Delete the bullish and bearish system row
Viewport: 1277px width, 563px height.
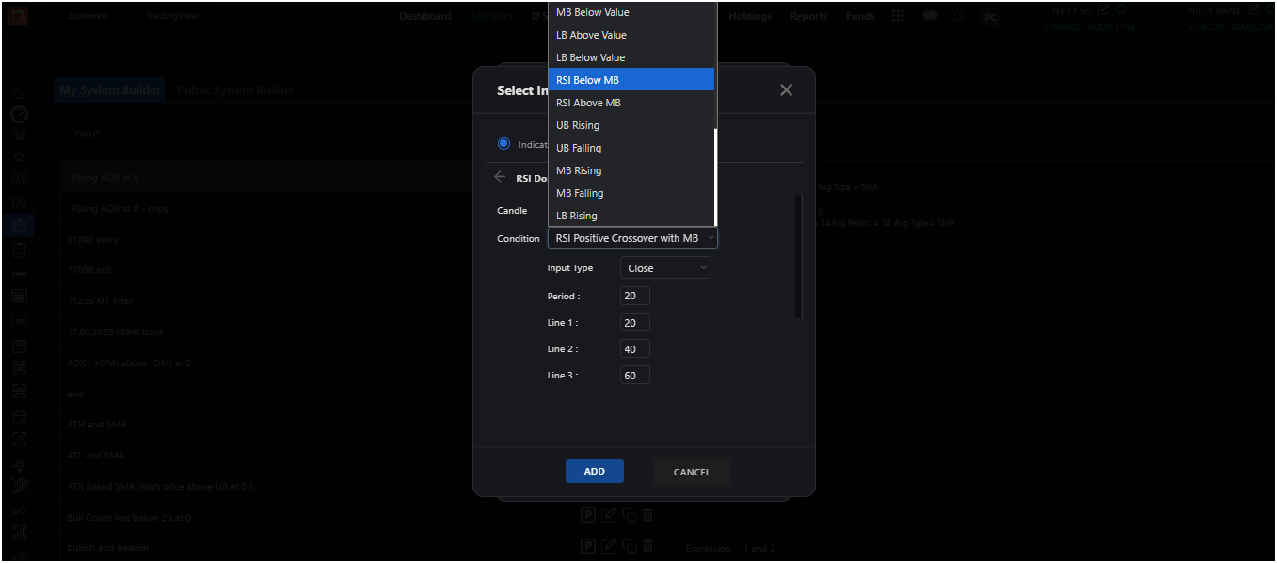tap(647, 545)
